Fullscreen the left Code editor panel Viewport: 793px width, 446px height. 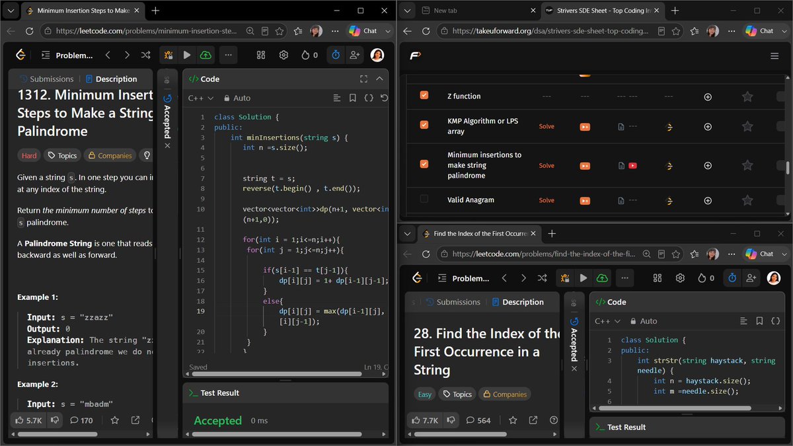click(x=363, y=79)
